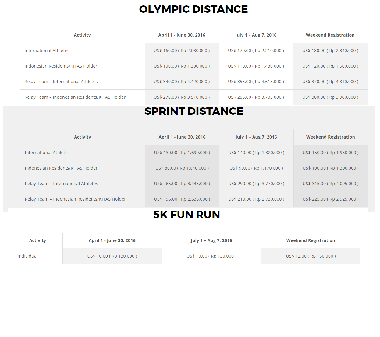The image size is (380, 337).
Task: Click the 5K FUN RUN heading
Action: (x=186, y=215)
